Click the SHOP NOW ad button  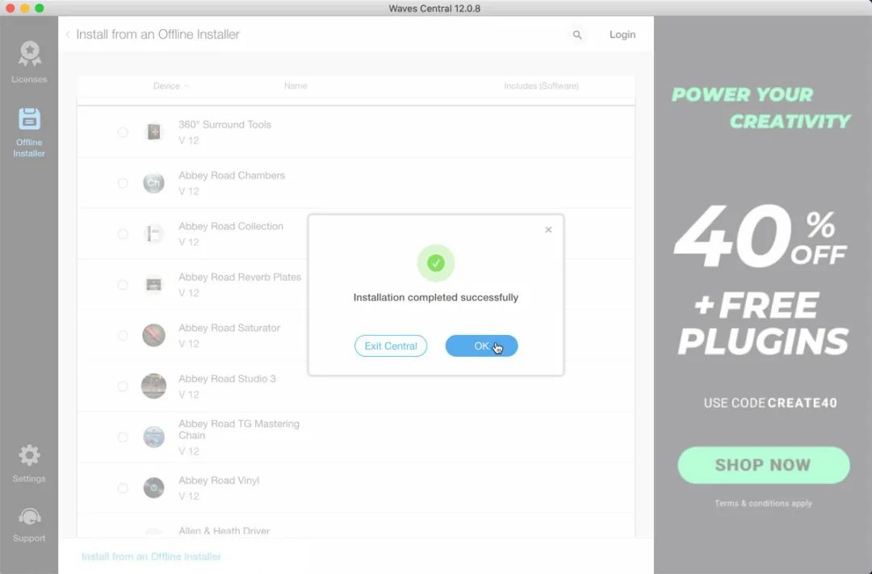point(763,465)
